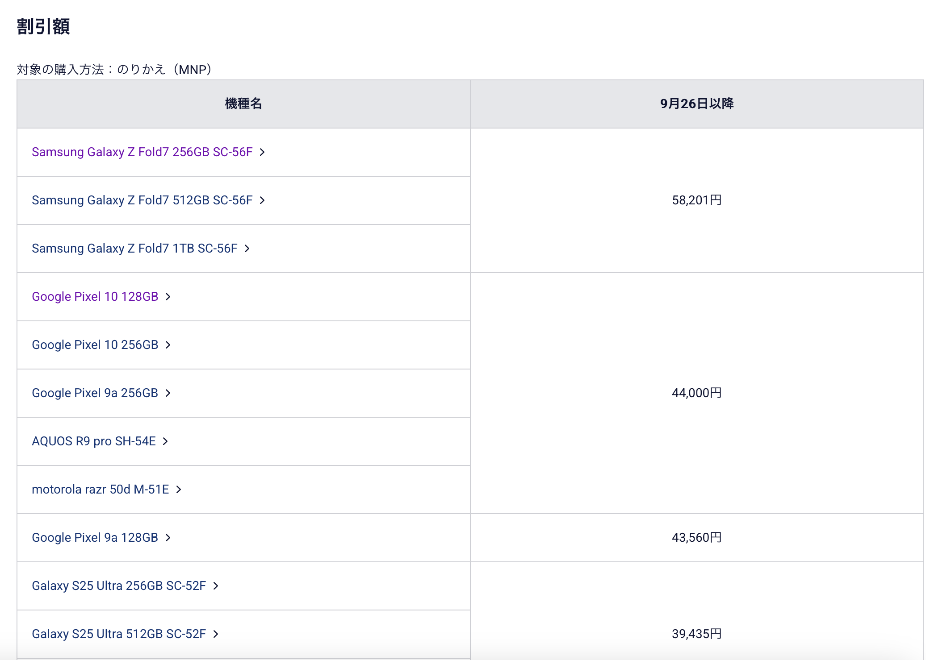Click the 割引額 section heading

[43, 26]
